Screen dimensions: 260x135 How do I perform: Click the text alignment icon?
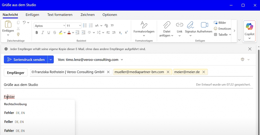click(x=89, y=33)
